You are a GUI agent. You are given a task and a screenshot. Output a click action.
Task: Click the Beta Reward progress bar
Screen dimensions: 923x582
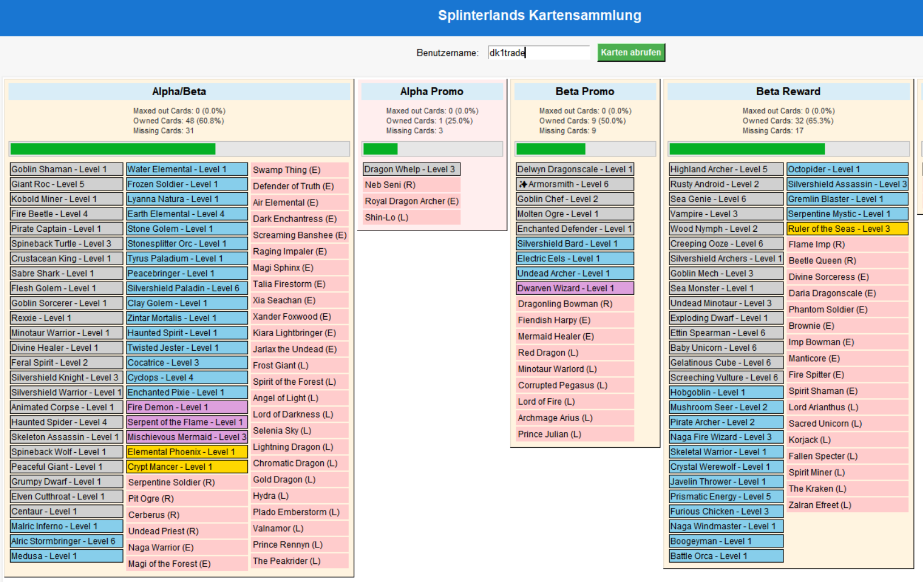coord(789,149)
